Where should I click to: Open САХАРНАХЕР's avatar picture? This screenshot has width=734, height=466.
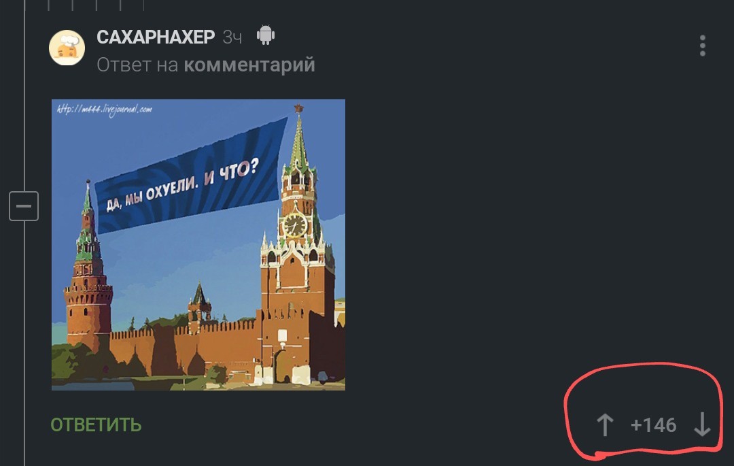pyautogui.click(x=67, y=48)
